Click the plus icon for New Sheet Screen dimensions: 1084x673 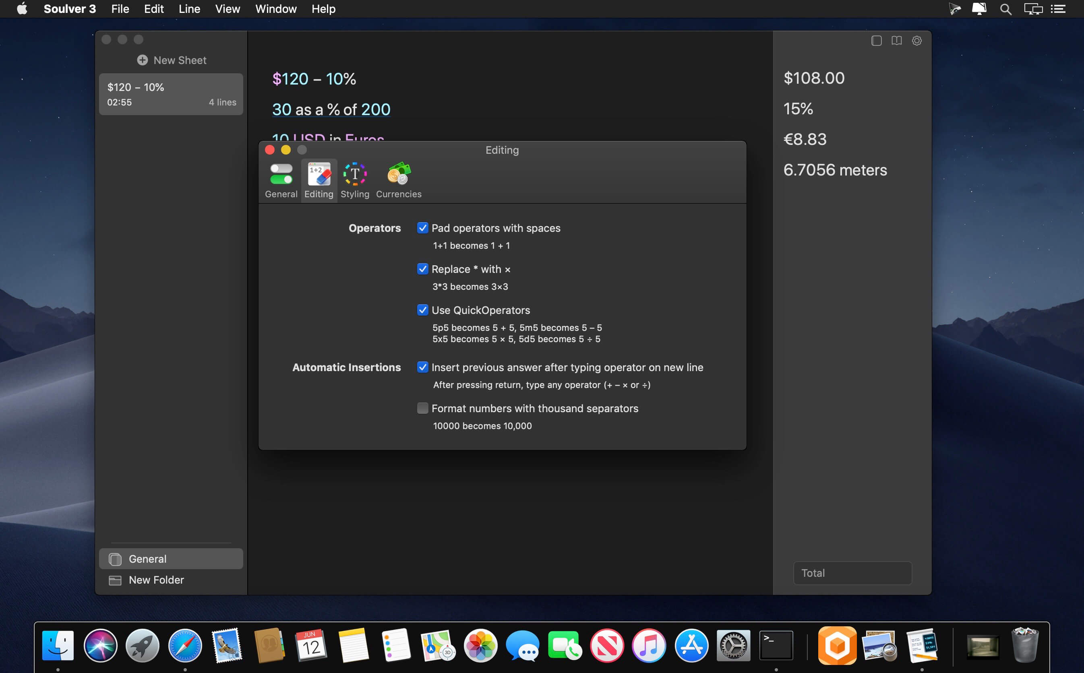click(143, 60)
